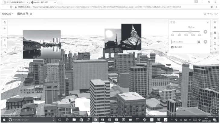This screenshot has width=220, height=123.
Task: Zoom in on the 3D scene
Action: coord(5,28)
